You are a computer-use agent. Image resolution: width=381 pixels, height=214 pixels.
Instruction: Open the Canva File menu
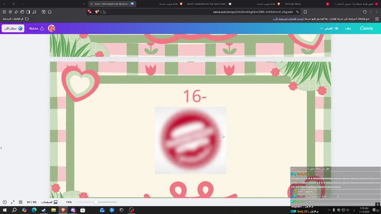click(x=348, y=28)
